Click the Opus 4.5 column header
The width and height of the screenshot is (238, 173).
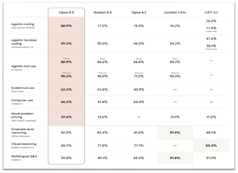pyautogui.click(x=66, y=12)
